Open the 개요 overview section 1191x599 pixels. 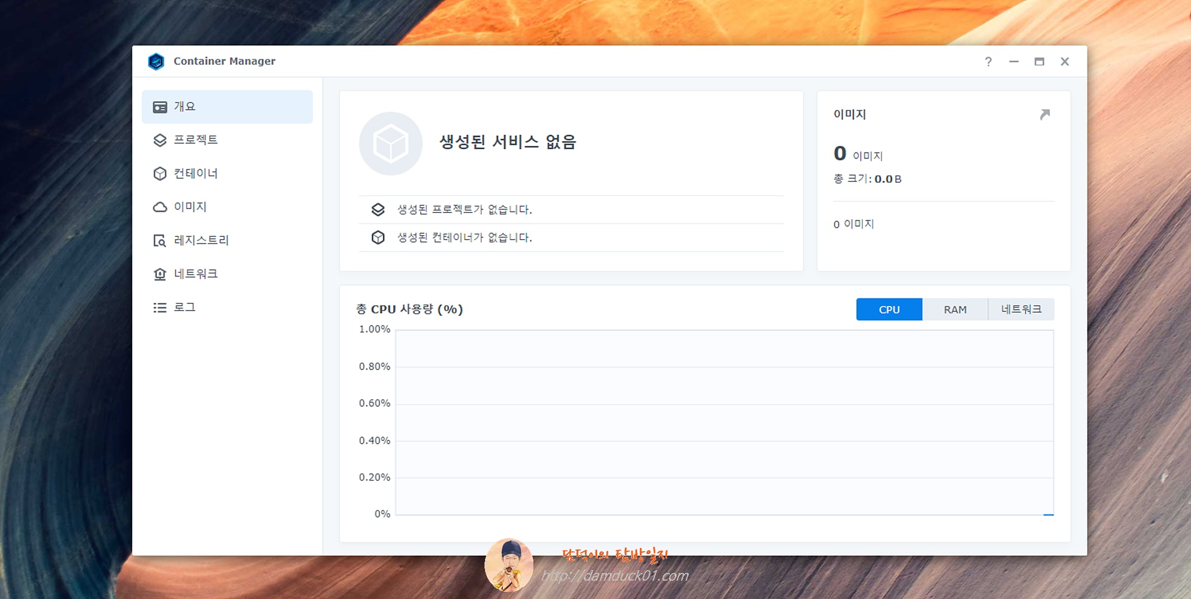coord(184,106)
